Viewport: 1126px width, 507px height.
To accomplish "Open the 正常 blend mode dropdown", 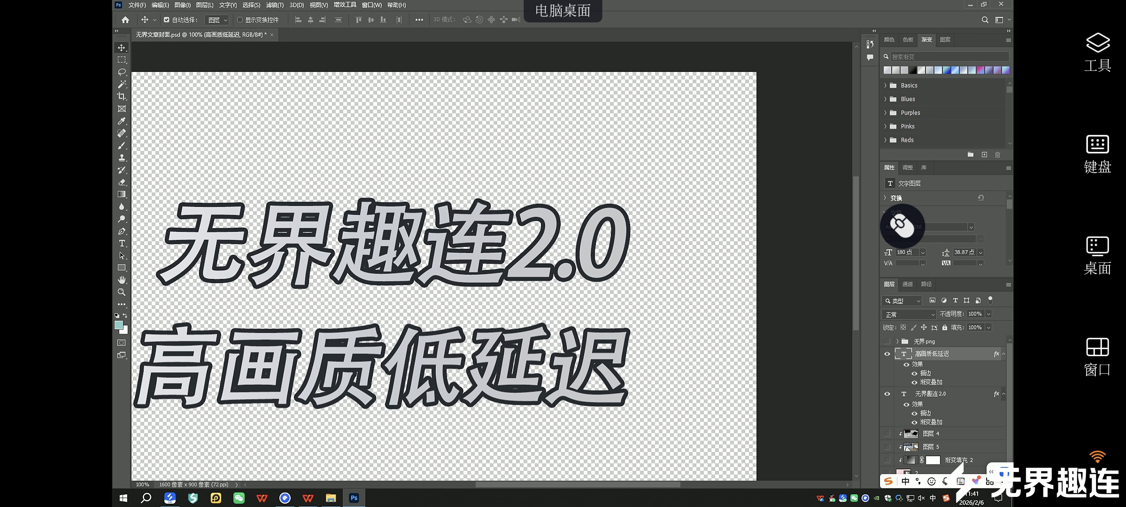I will tap(909, 315).
